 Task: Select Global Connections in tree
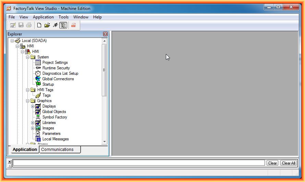[58, 79]
